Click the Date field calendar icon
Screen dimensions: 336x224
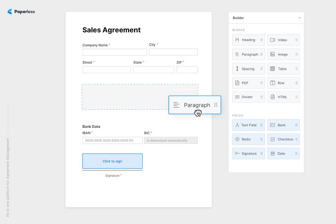273,153
